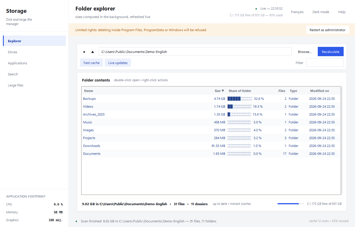Click the 1.93 MB size value
Screen dimensions: 355x227
click(219, 154)
